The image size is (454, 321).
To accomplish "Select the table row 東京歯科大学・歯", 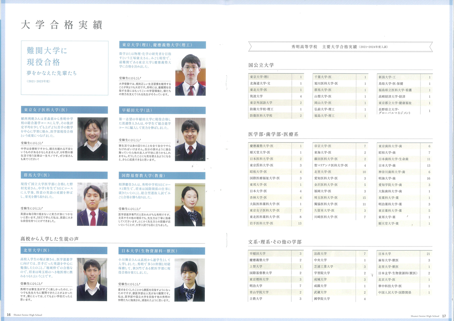I will click(x=405, y=146).
